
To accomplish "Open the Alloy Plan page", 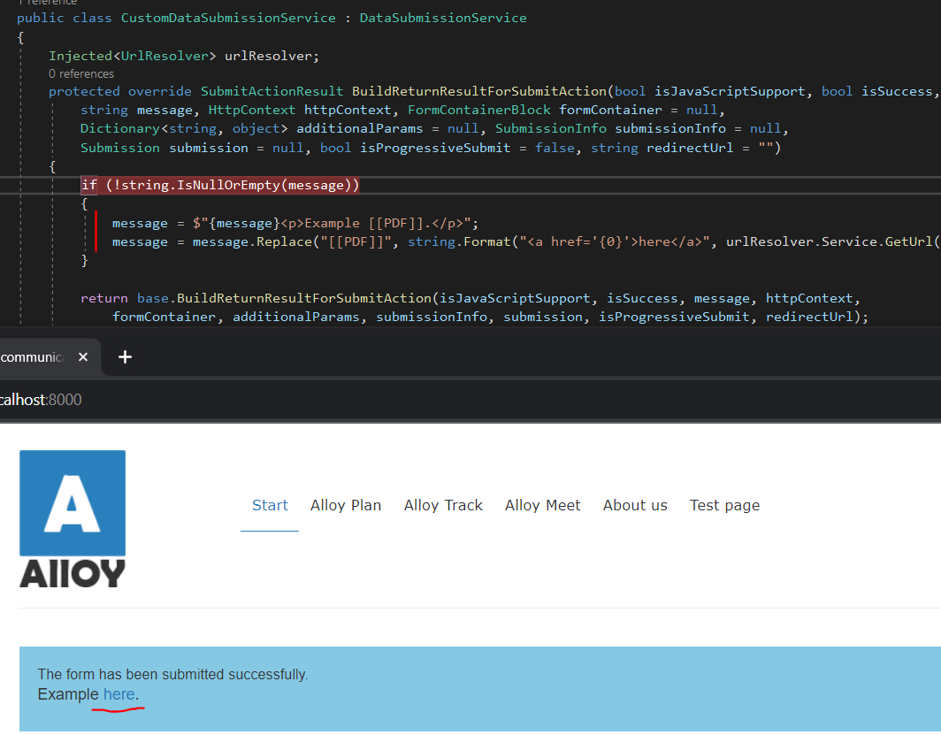I will (346, 505).
